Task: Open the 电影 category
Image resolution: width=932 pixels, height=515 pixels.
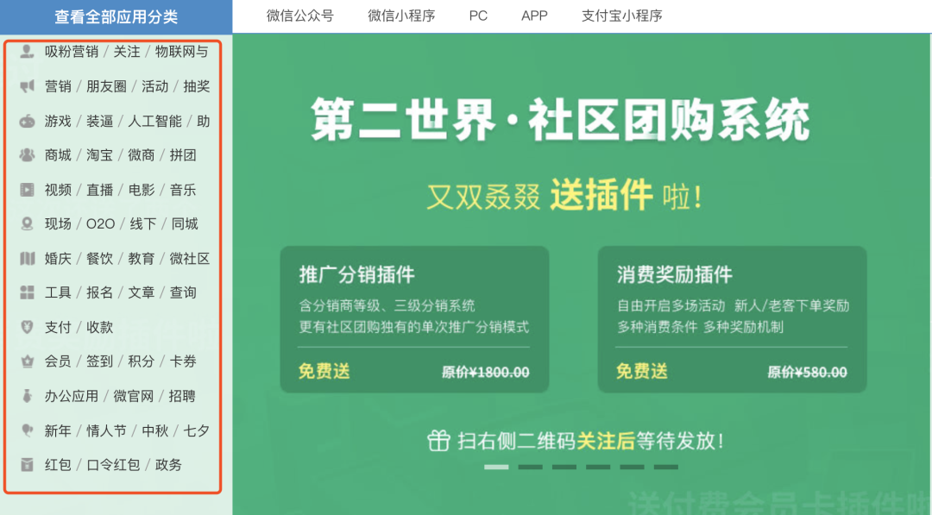Action: click(x=142, y=190)
